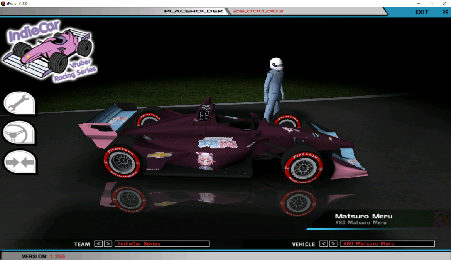
Task: Maximize the rFactor window
Action: (x=431, y=3)
